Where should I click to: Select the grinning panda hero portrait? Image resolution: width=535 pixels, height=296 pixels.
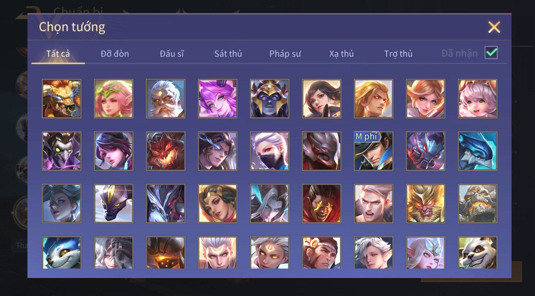478,252
